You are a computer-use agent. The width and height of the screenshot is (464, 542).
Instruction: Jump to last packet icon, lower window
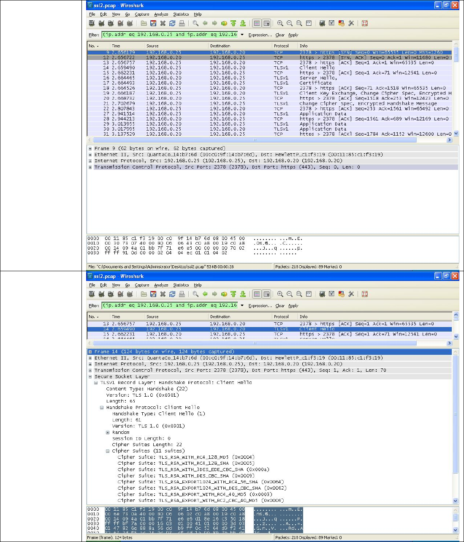click(x=243, y=294)
